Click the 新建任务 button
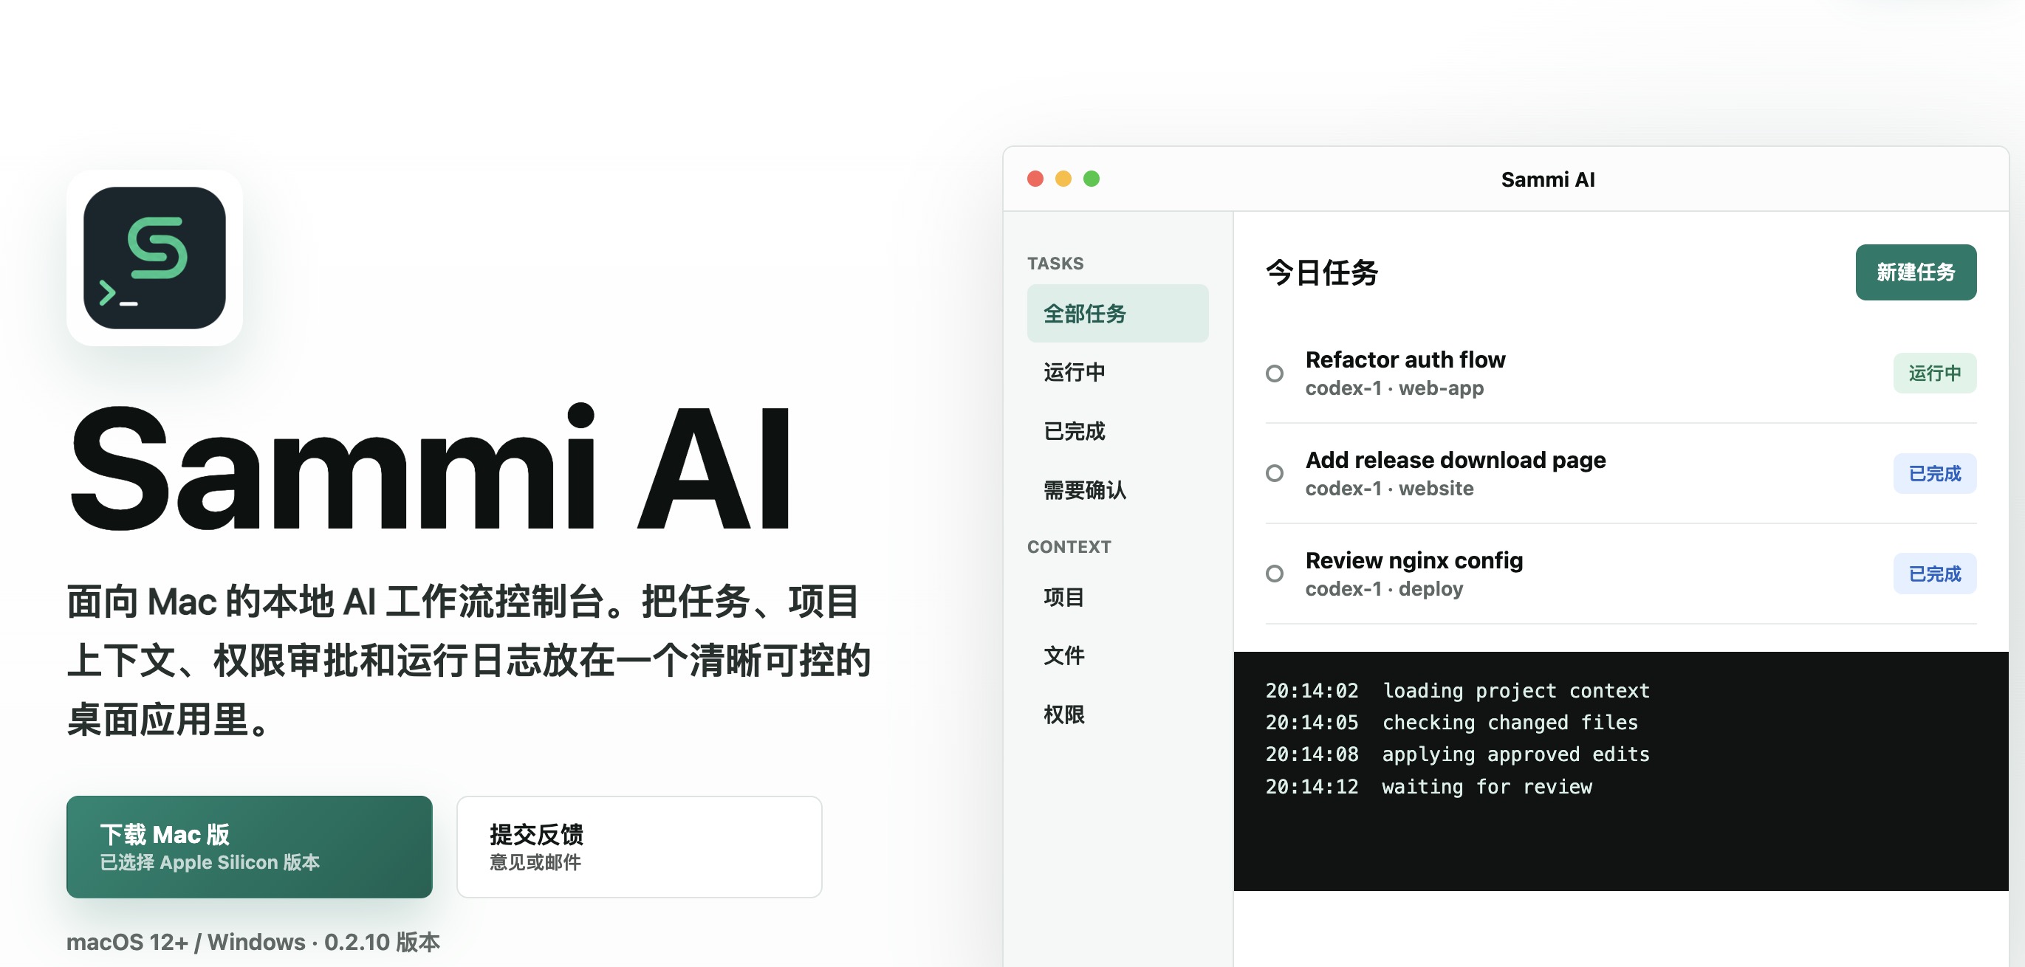2025x967 pixels. (x=1916, y=272)
